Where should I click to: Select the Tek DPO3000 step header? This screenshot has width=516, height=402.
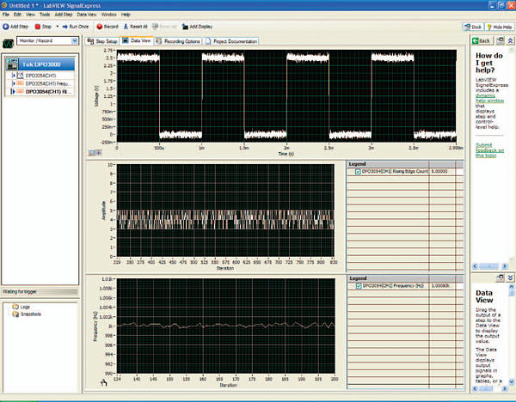click(x=40, y=65)
